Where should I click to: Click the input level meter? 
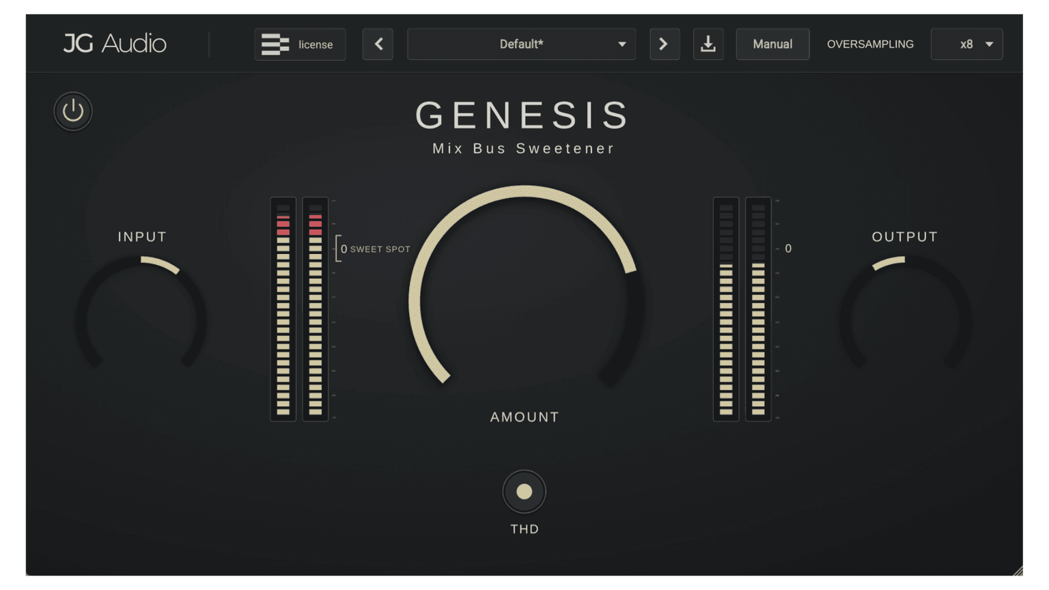pos(299,309)
